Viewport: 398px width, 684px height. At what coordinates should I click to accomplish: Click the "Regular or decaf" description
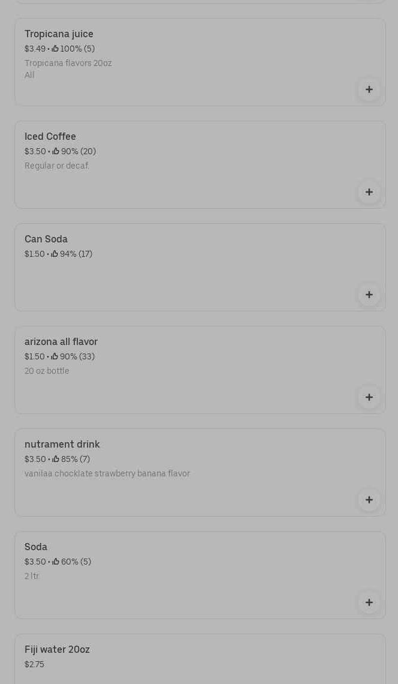coord(57,166)
